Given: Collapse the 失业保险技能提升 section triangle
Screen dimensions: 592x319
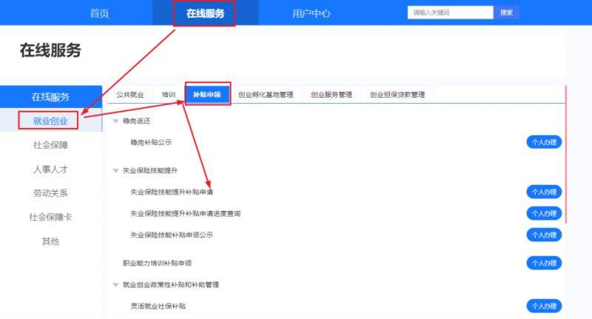Looking at the screenshot, I should click(115, 171).
